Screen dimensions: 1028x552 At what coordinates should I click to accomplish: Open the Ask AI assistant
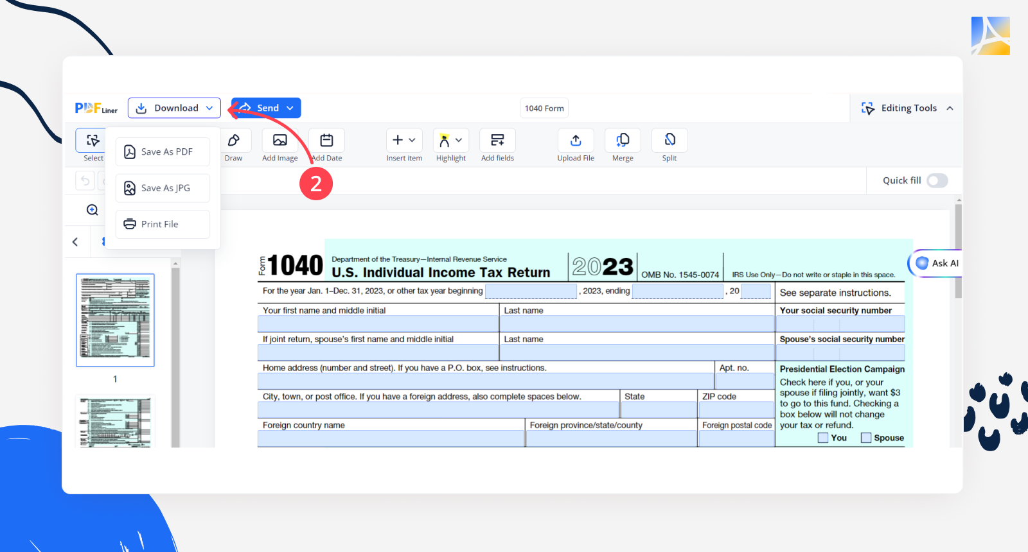(937, 263)
